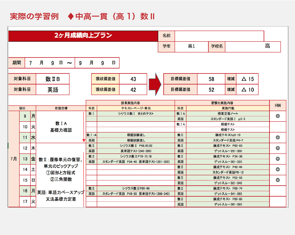295x235 pixels.
Task: Click the 状態目標 column header
Action: pos(61,108)
